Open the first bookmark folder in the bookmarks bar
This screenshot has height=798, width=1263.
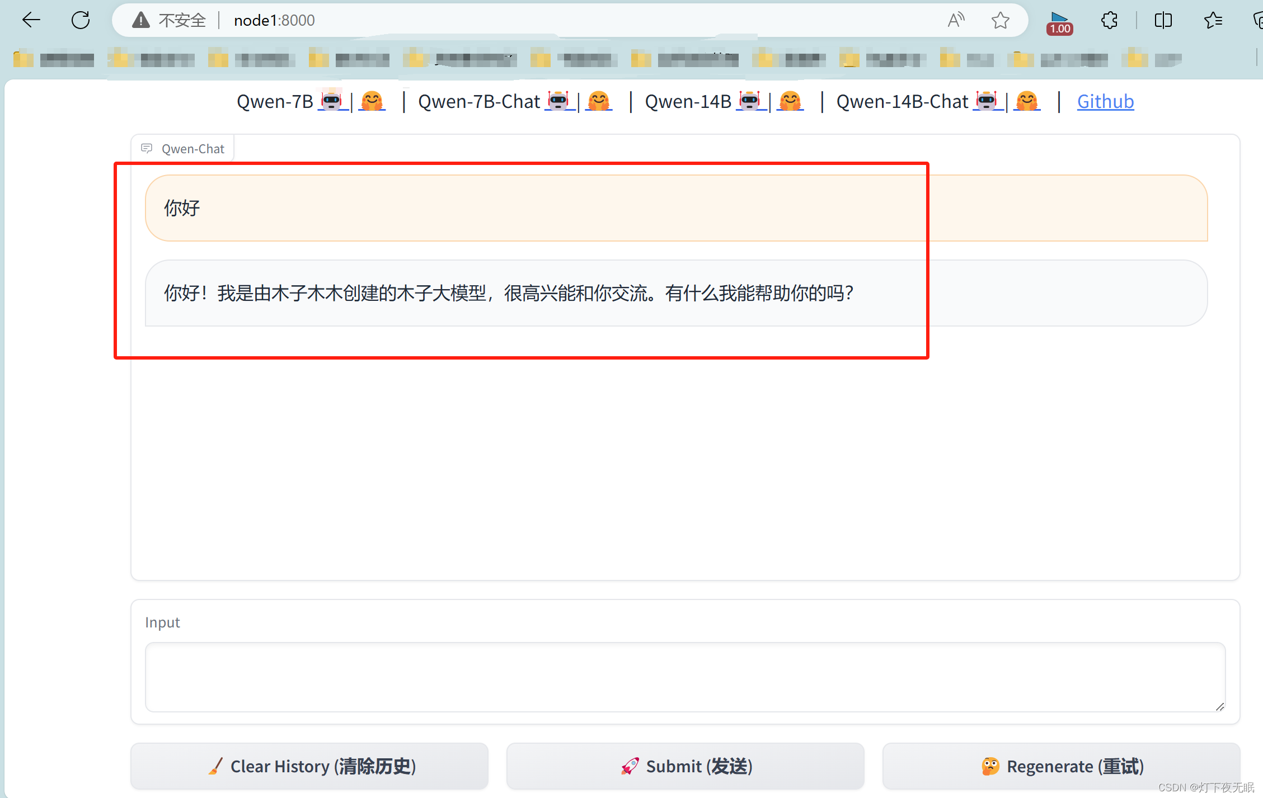point(53,59)
